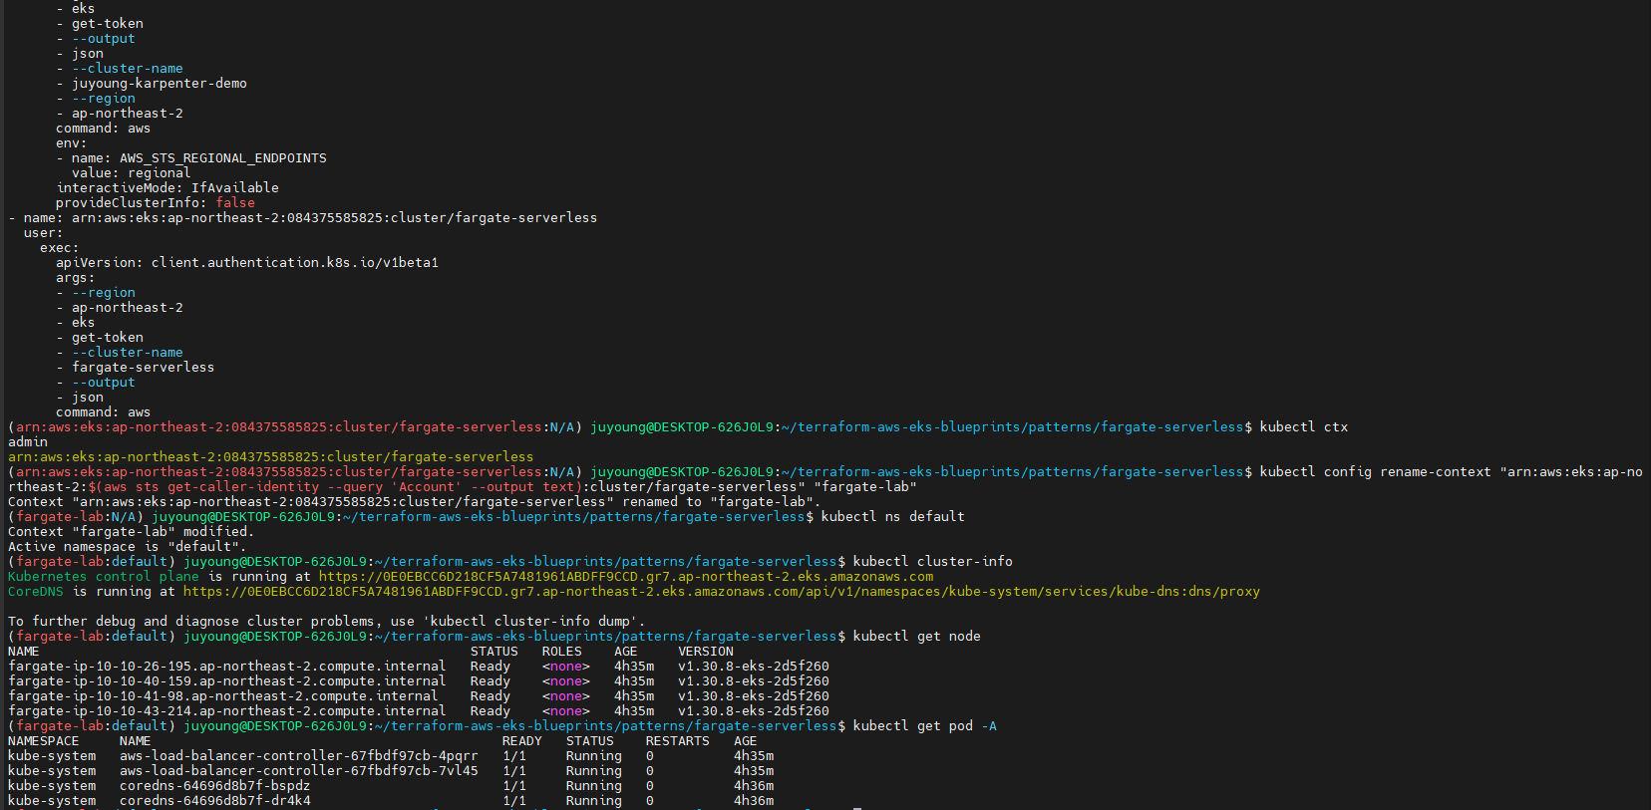Image resolution: width=1651 pixels, height=810 pixels.
Task: Click 'kubectl config rename-context' command
Action: [x=1376, y=472]
